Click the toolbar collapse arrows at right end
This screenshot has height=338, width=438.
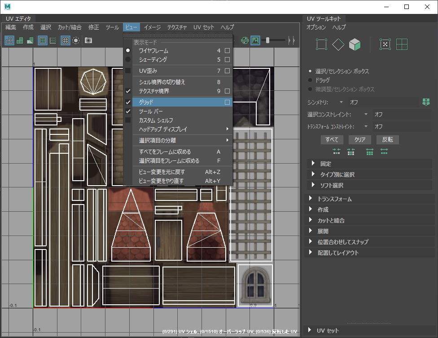[291, 40]
